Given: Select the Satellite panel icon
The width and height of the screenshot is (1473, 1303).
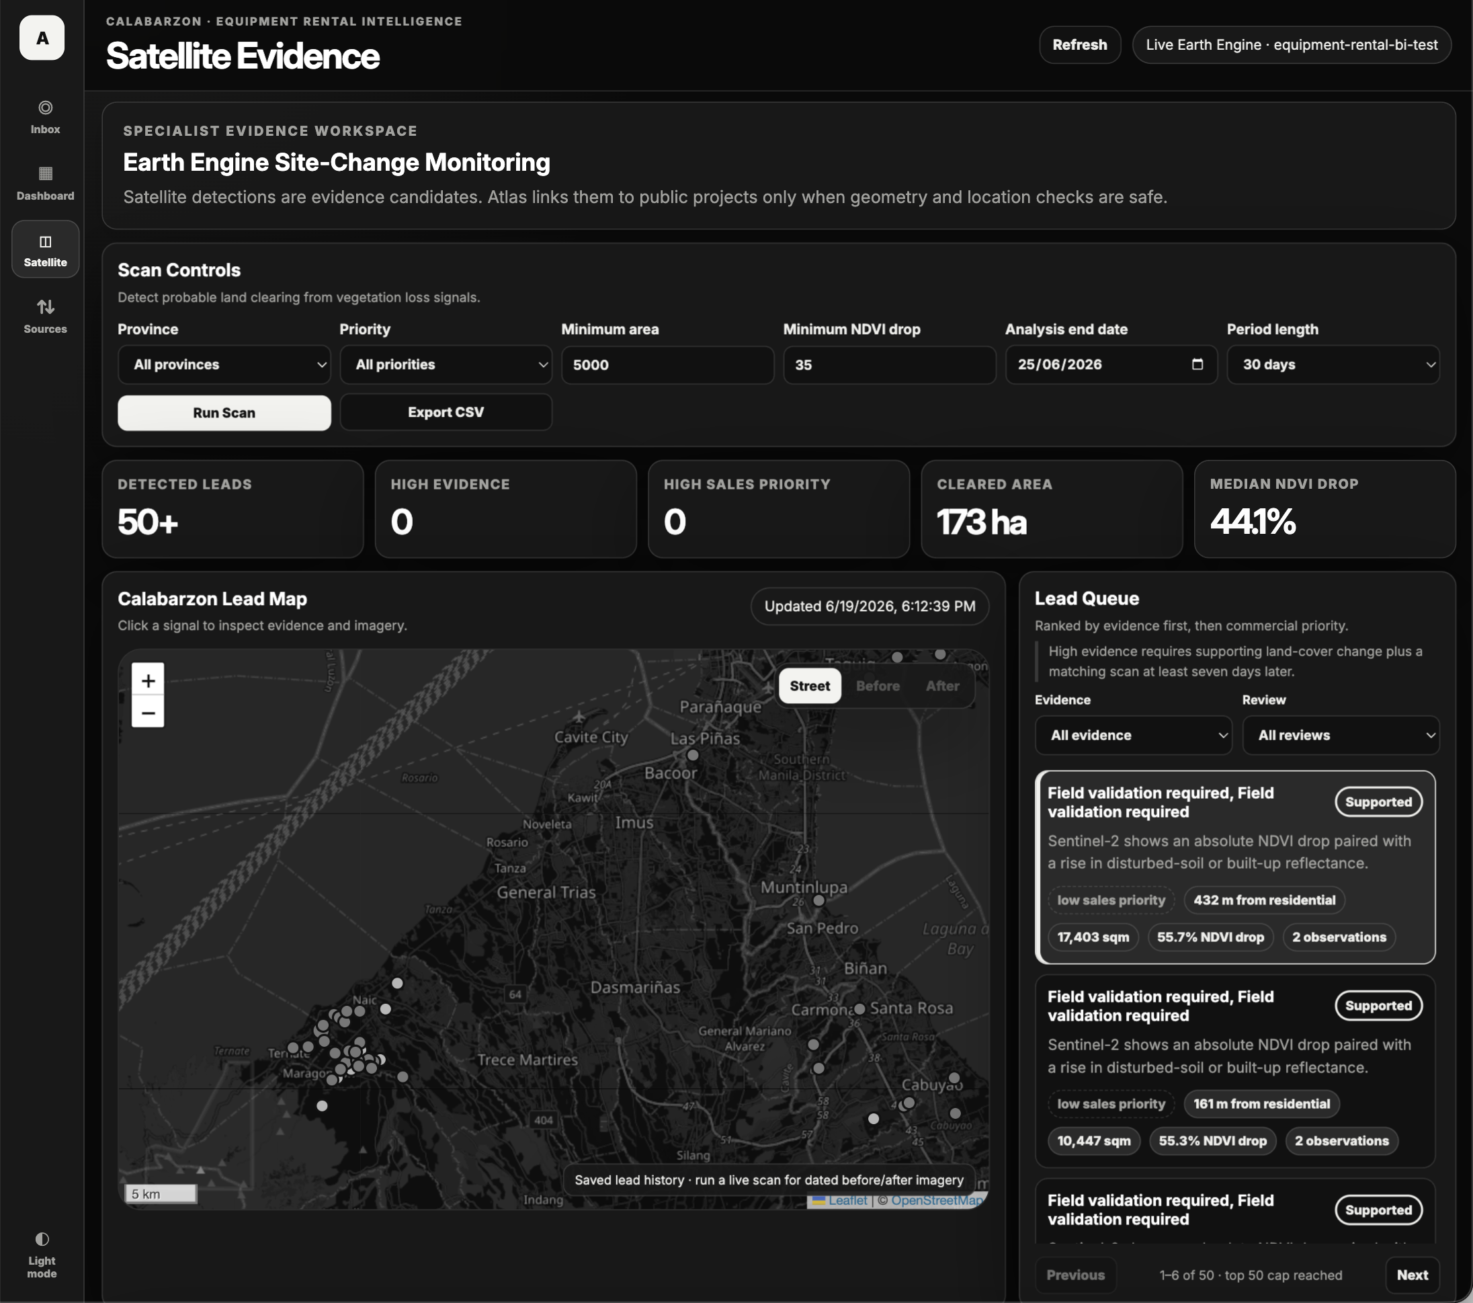Looking at the screenshot, I should pos(46,241).
